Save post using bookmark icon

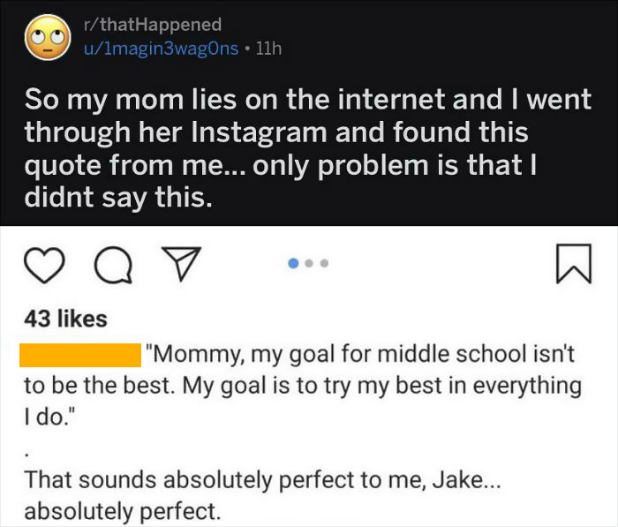[576, 266]
